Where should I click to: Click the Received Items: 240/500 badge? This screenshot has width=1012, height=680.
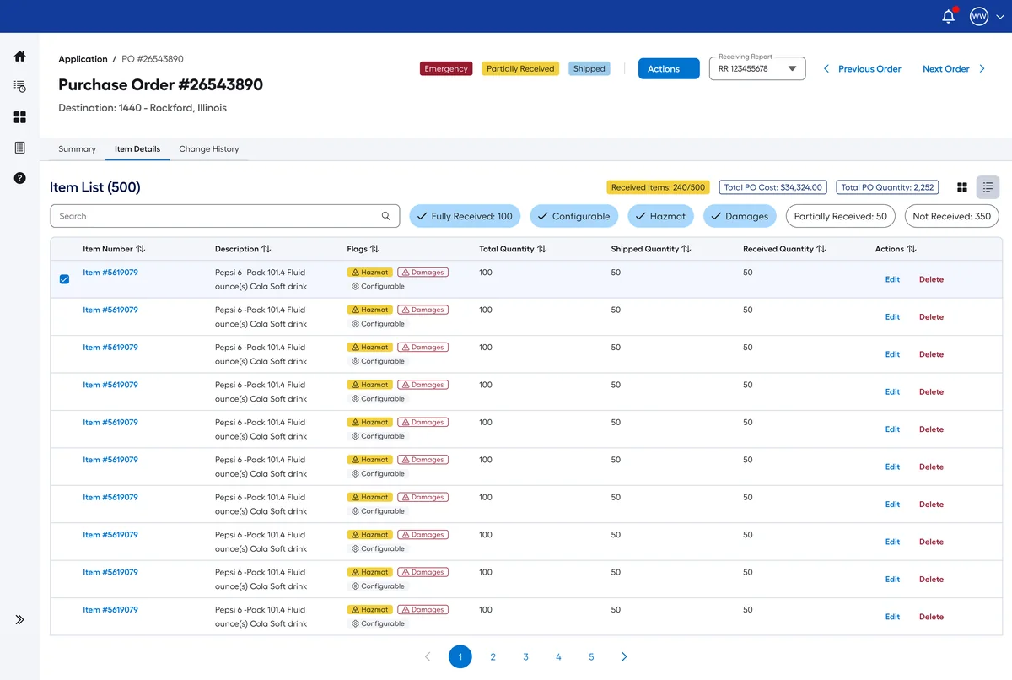(658, 187)
